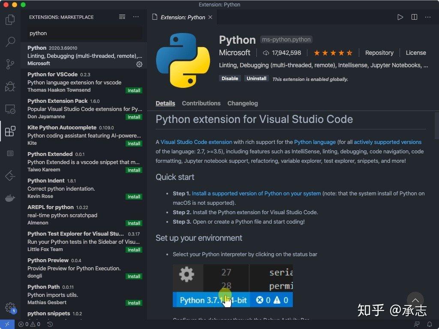This screenshot has width=439, height=329.
Task: Click the Split Editor icon
Action: pos(414,17)
